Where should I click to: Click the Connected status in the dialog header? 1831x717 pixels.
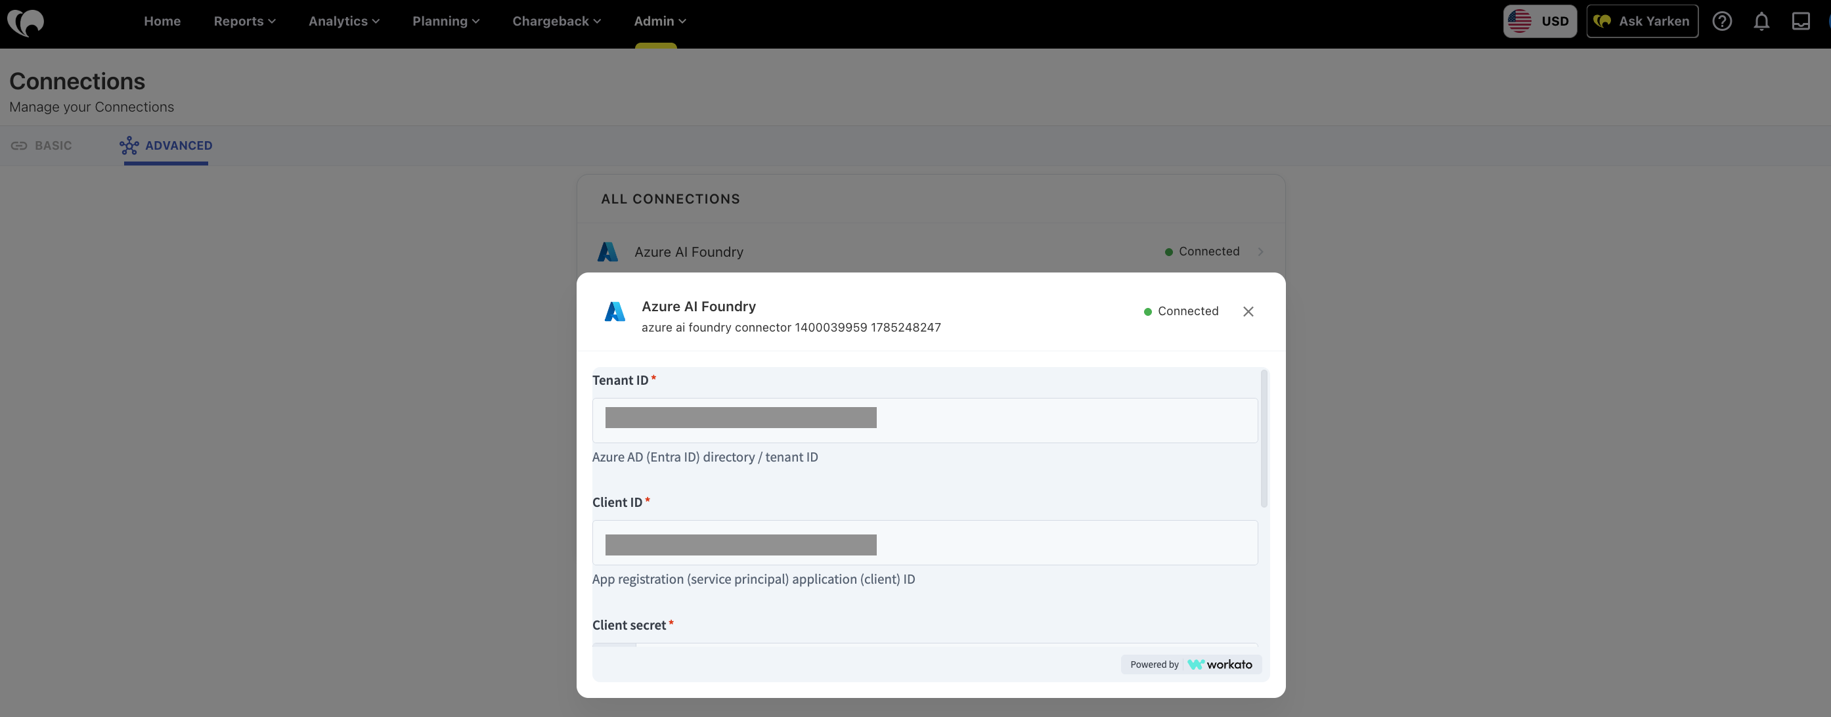[x=1181, y=311]
